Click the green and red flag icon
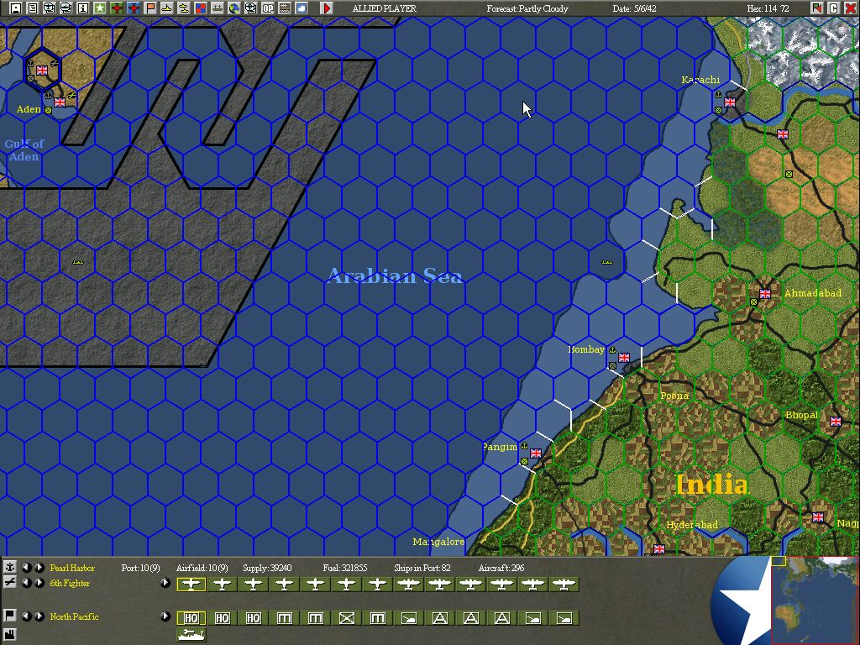Viewport: 860px width, 645px height. 816,8
